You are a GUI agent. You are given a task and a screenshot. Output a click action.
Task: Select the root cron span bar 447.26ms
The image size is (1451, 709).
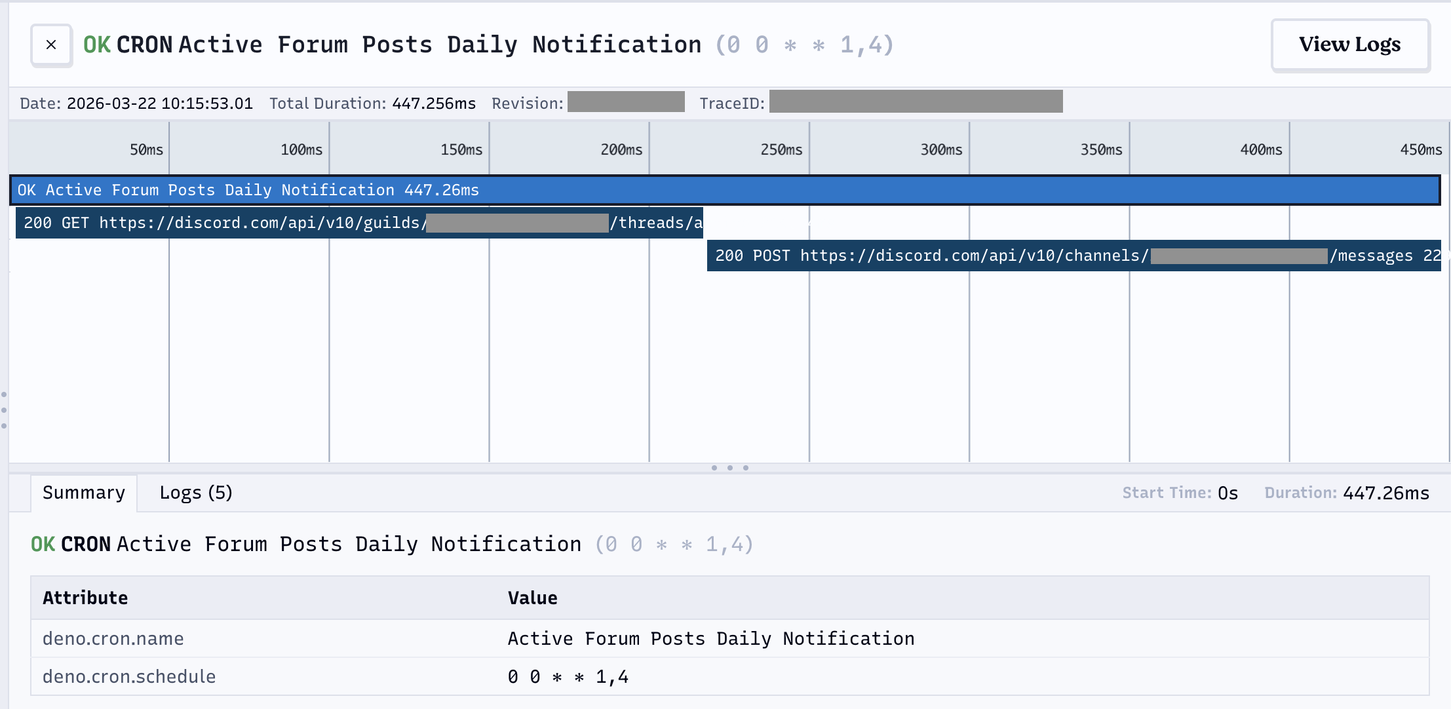point(724,190)
